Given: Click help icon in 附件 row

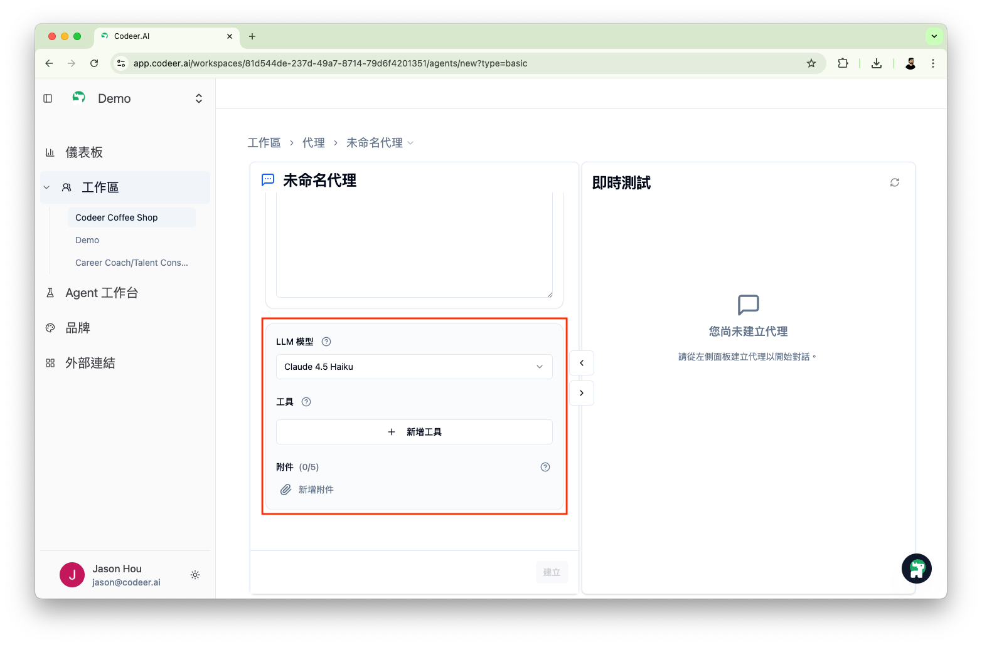Looking at the screenshot, I should (x=545, y=467).
